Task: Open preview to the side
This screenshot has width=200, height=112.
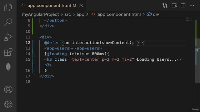Action: pyautogui.click(x=174, y=6)
